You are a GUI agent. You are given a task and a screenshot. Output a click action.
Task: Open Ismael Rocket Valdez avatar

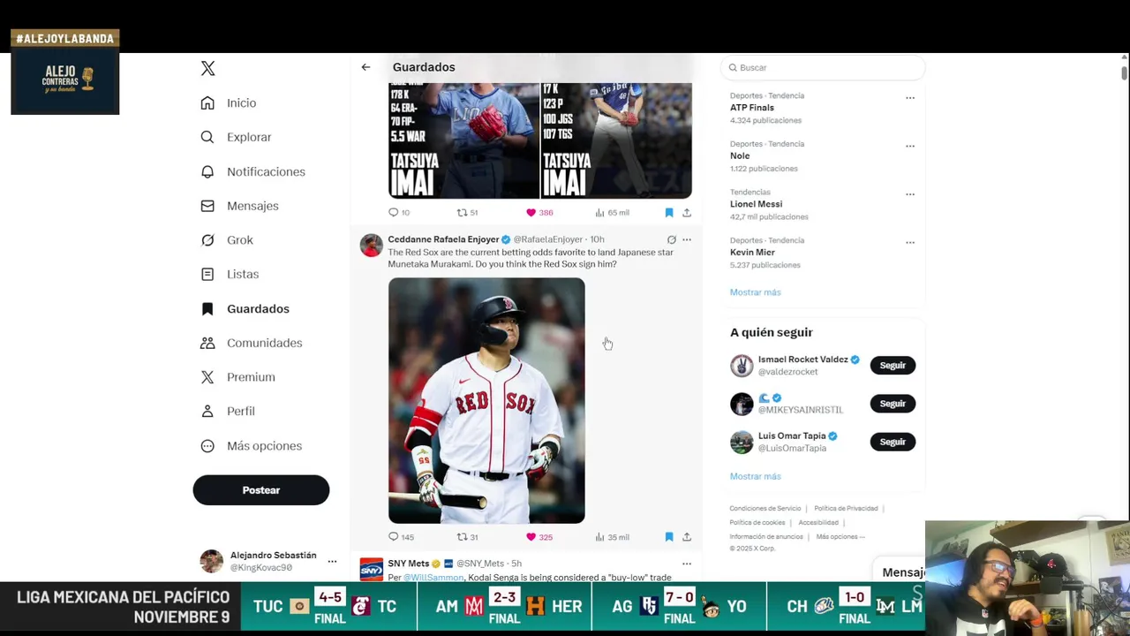coord(742,365)
